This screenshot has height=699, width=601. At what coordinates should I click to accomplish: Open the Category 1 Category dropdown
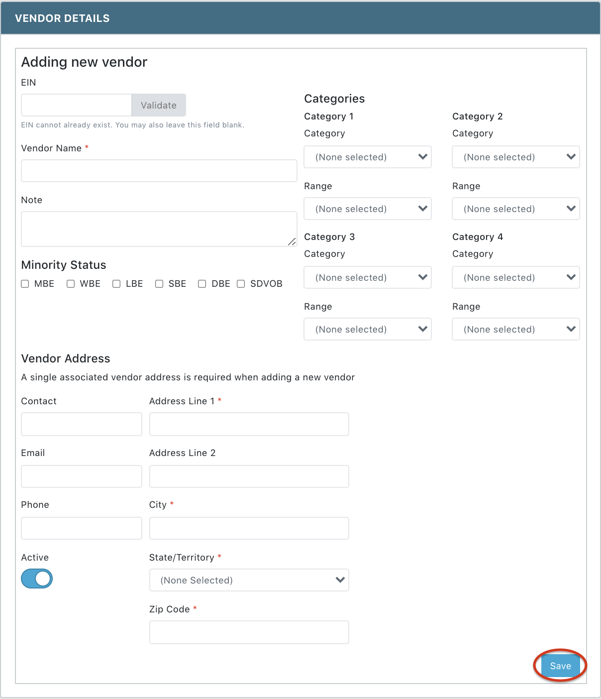tap(367, 157)
